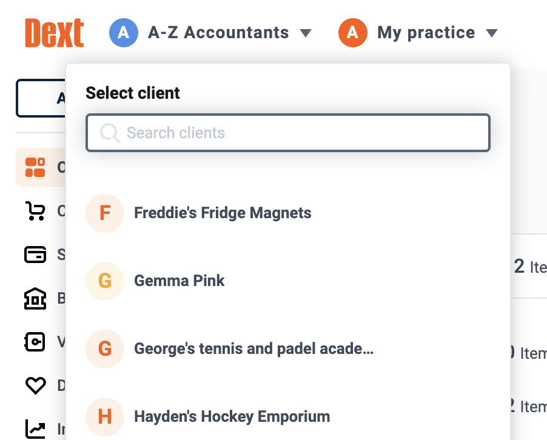Expand the My practice dropdown arrow
This screenshot has height=440, width=547.
tap(492, 33)
